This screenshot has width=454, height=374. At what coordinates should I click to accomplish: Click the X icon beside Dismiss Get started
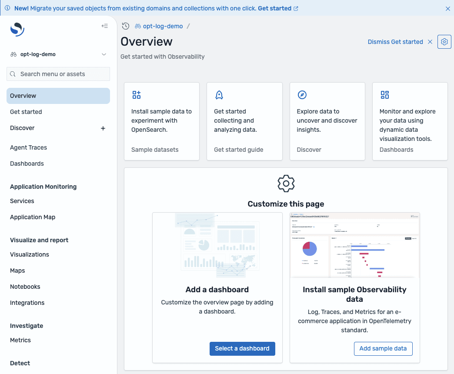pos(430,42)
